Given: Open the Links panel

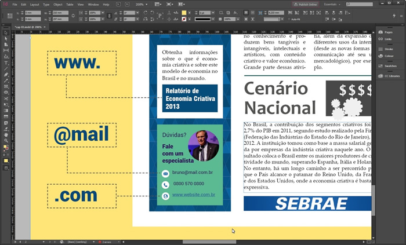Looking at the screenshot, I should [387, 39].
